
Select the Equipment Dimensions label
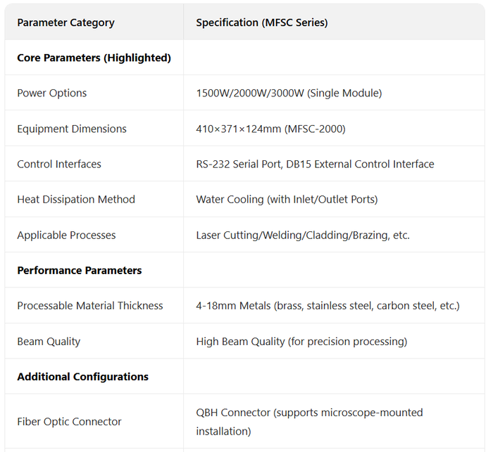tap(72, 129)
